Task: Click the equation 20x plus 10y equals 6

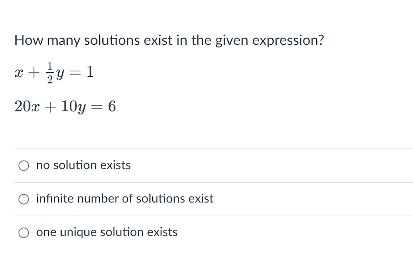Action: (x=65, y=106)
